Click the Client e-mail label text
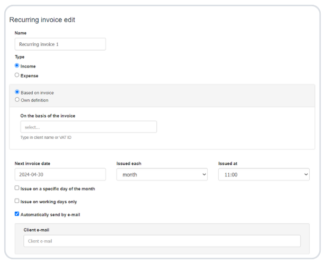The height and width of the screenshot is (264, 325). pos(40,230)
